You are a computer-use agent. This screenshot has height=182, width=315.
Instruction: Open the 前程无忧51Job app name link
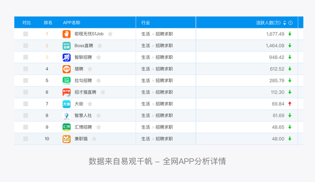click(89, 34)
